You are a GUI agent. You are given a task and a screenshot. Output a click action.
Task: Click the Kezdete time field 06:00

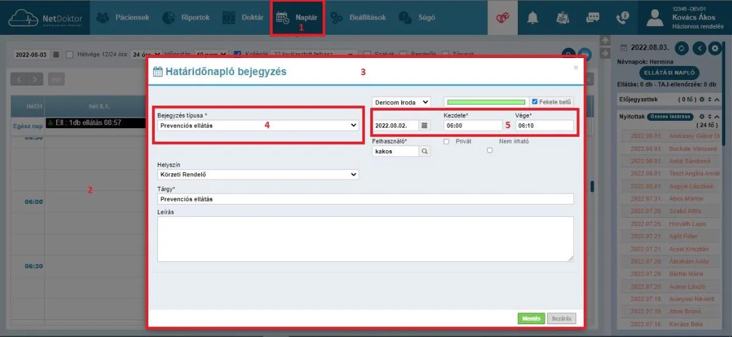pos(473,125)
